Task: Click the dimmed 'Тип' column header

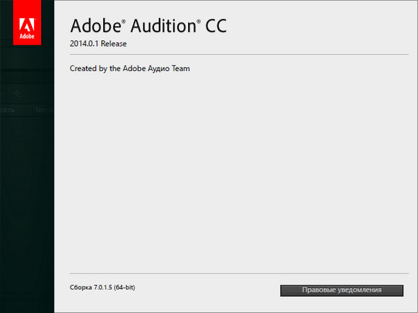Action: pos(42,110)
